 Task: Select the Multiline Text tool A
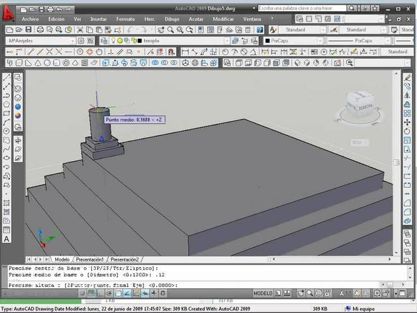7,239
